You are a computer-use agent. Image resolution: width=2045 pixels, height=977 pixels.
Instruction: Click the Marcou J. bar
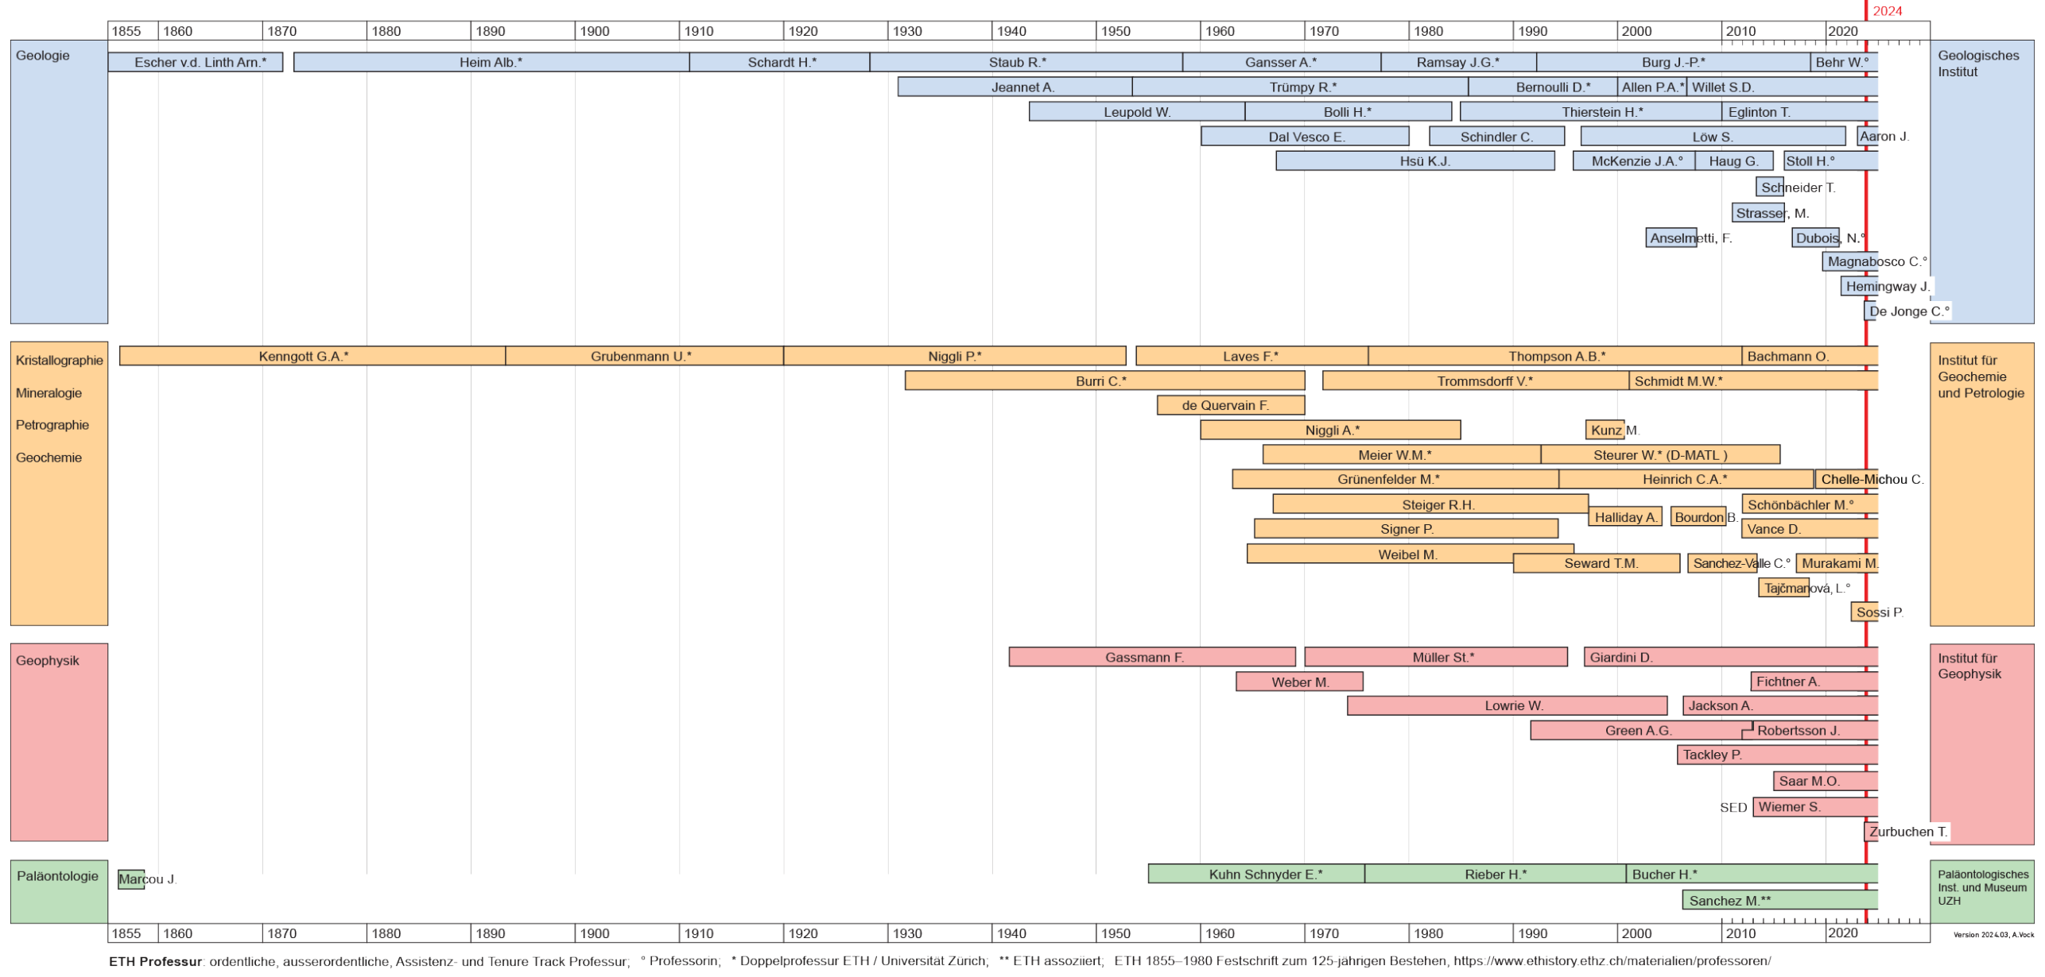click(x=131, y=879)
